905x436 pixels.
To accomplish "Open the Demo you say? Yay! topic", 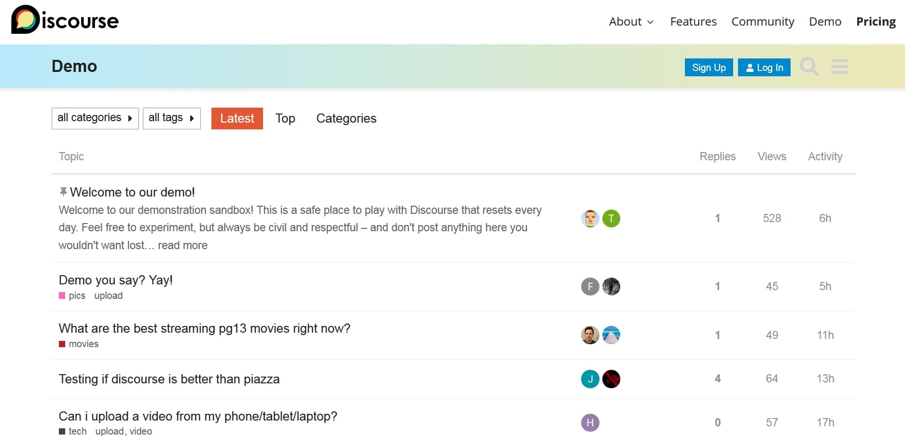I will [x=116, y=280].
